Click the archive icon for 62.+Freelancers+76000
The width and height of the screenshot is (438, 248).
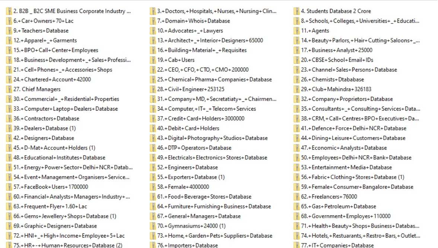pyautogui.click(x=296, y=197)
